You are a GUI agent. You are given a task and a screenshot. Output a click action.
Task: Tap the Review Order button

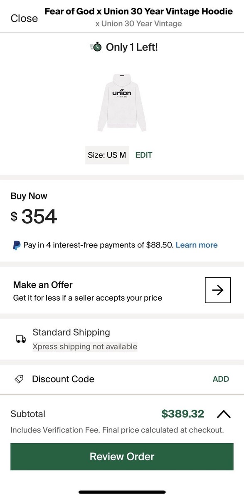(x=122, y=457)
